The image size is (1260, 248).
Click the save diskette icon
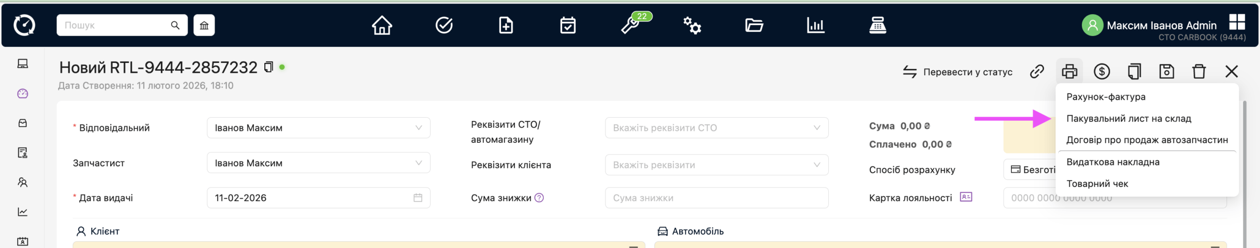click(1166, 72)
